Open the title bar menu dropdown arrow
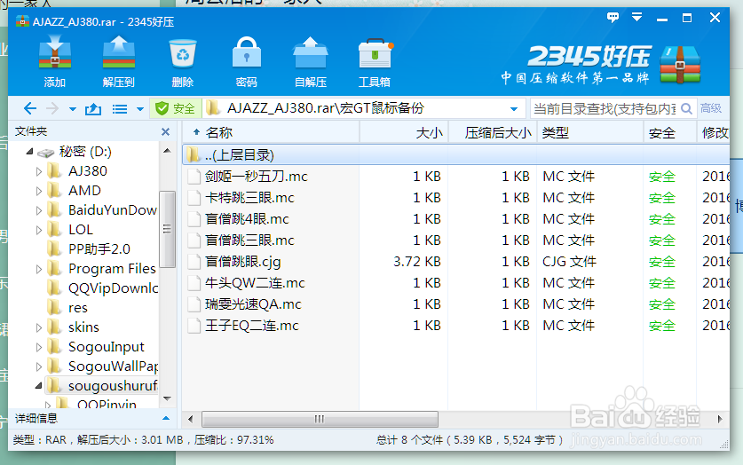 [636, 18]
